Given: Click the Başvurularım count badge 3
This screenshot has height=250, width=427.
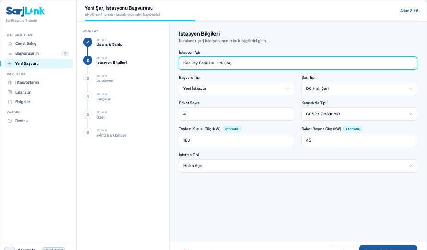Looking at the screenshot, I should click(x=65, y=54).
